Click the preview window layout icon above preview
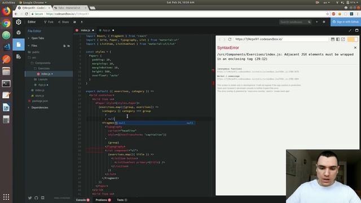The height and width of the screenshot is (203, 361). [x=356, y=30]
